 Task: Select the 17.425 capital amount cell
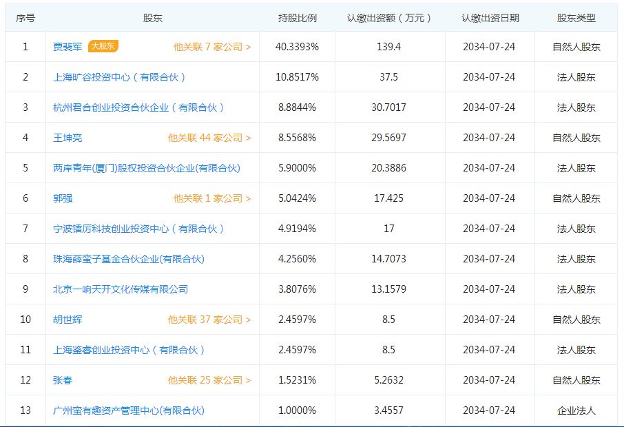[389, 198]
